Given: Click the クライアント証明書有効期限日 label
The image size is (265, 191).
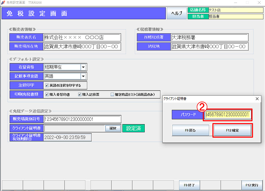Looking at the screenshot, I should coord(27,137).
